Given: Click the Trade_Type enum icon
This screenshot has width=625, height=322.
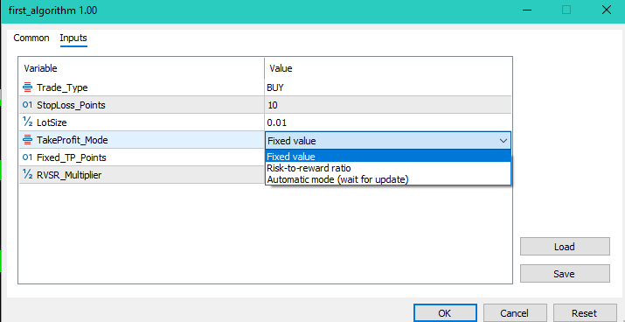Looking at the screenshot, I should (27, 87).
